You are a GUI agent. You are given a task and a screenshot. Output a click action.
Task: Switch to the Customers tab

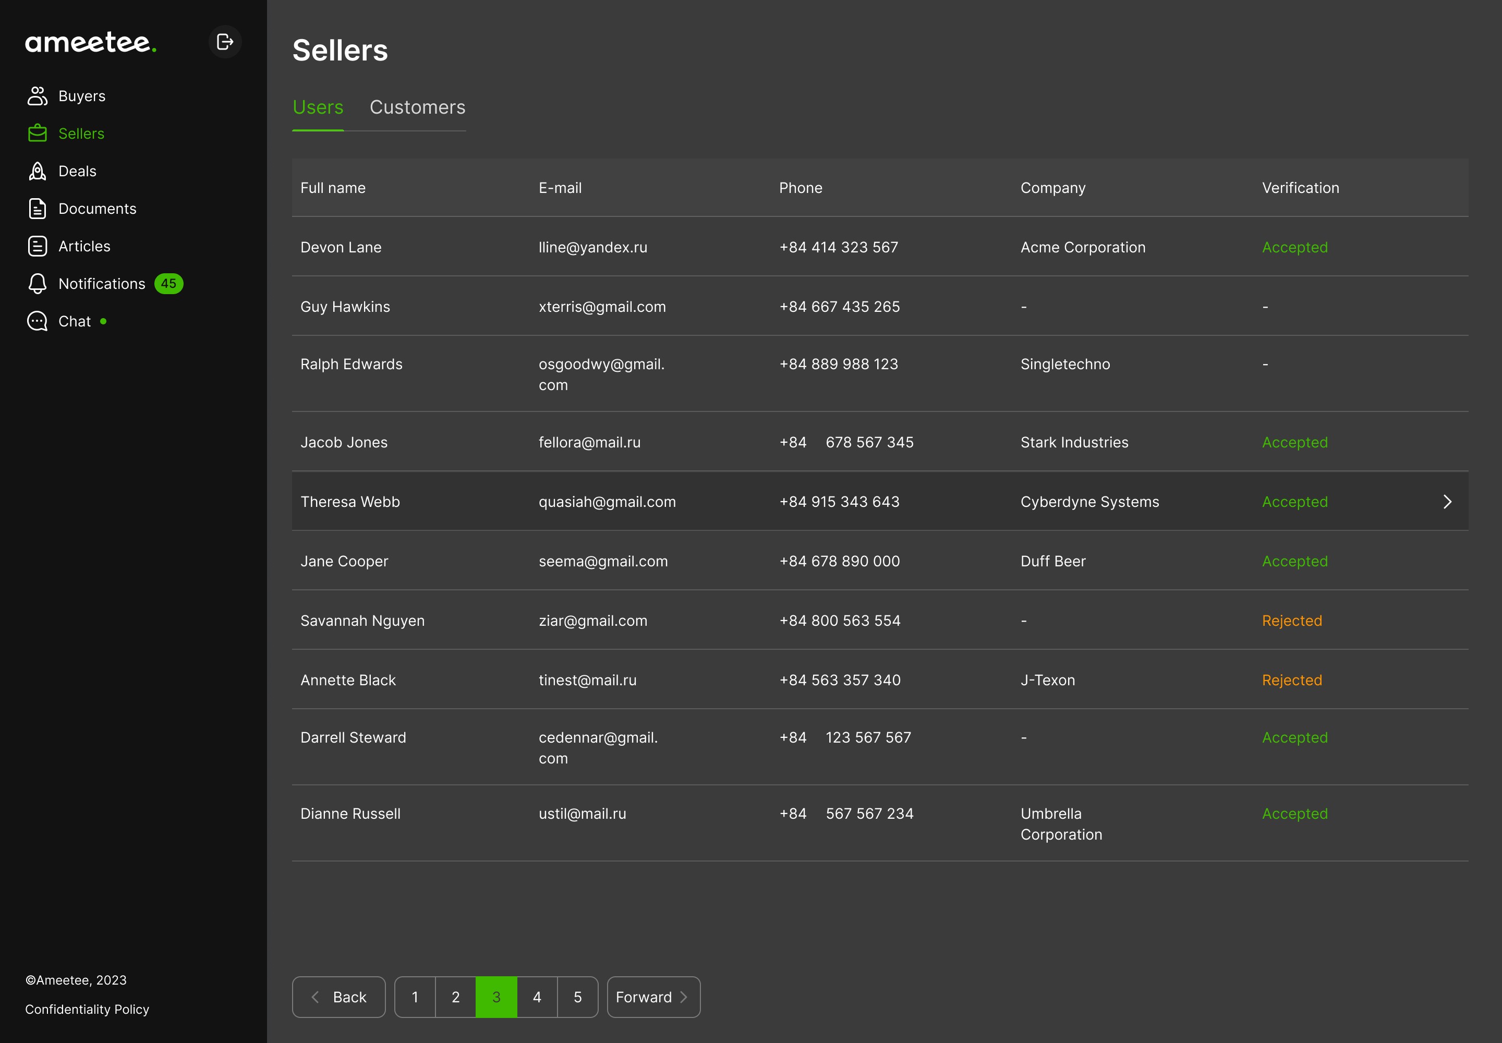417,107
